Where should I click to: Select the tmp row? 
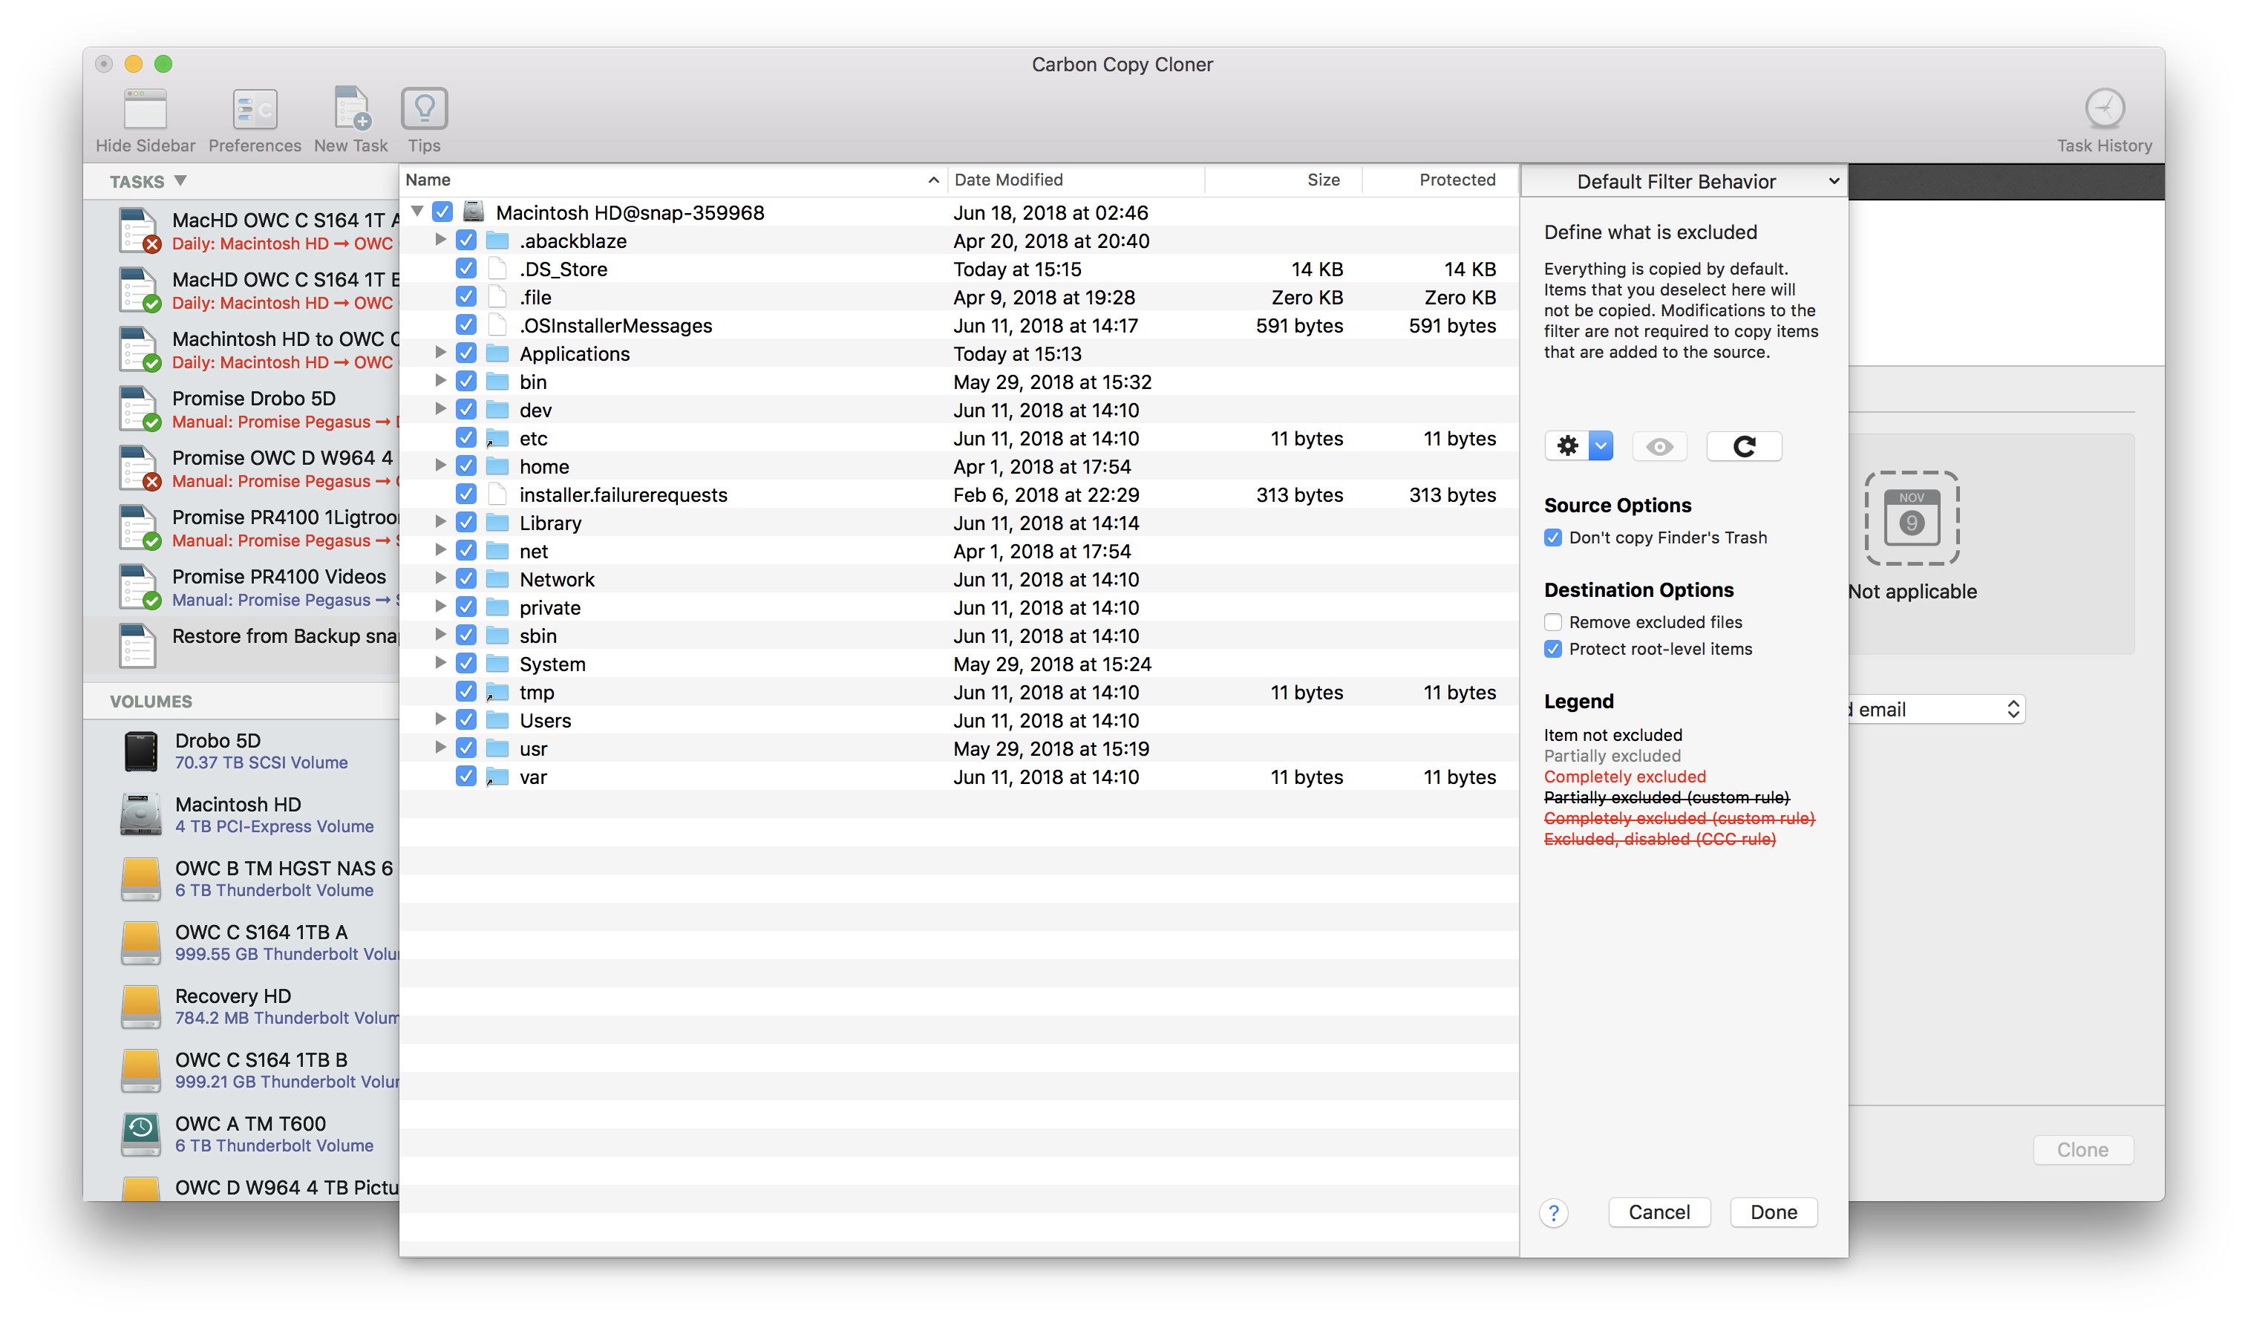coord(959,692)
